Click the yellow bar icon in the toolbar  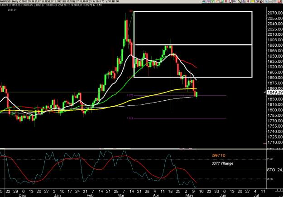coord(253,1)
